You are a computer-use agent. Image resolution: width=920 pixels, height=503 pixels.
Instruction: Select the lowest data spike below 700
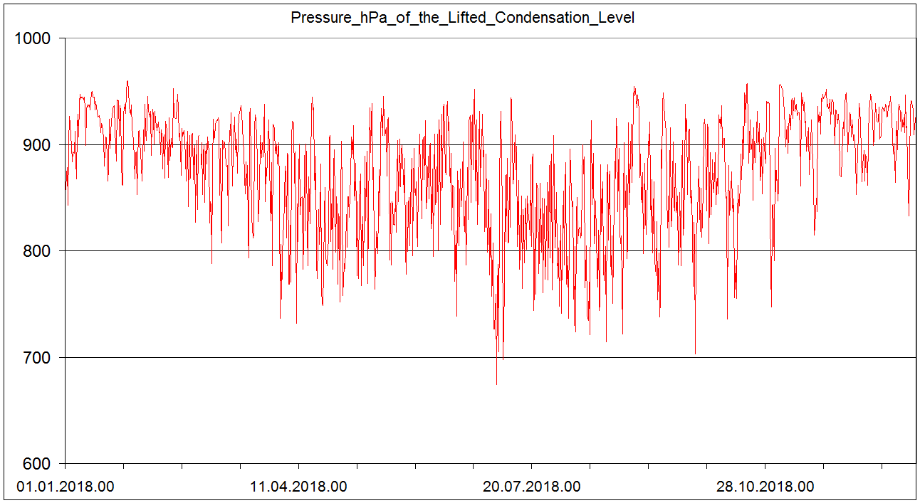click(496, 383)
